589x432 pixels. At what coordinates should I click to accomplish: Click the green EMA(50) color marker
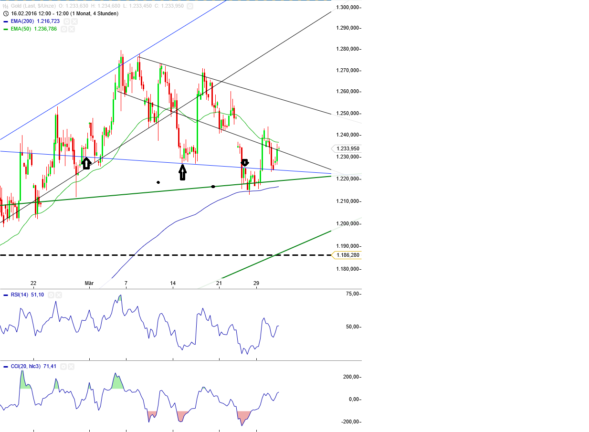tap(6, 29)
